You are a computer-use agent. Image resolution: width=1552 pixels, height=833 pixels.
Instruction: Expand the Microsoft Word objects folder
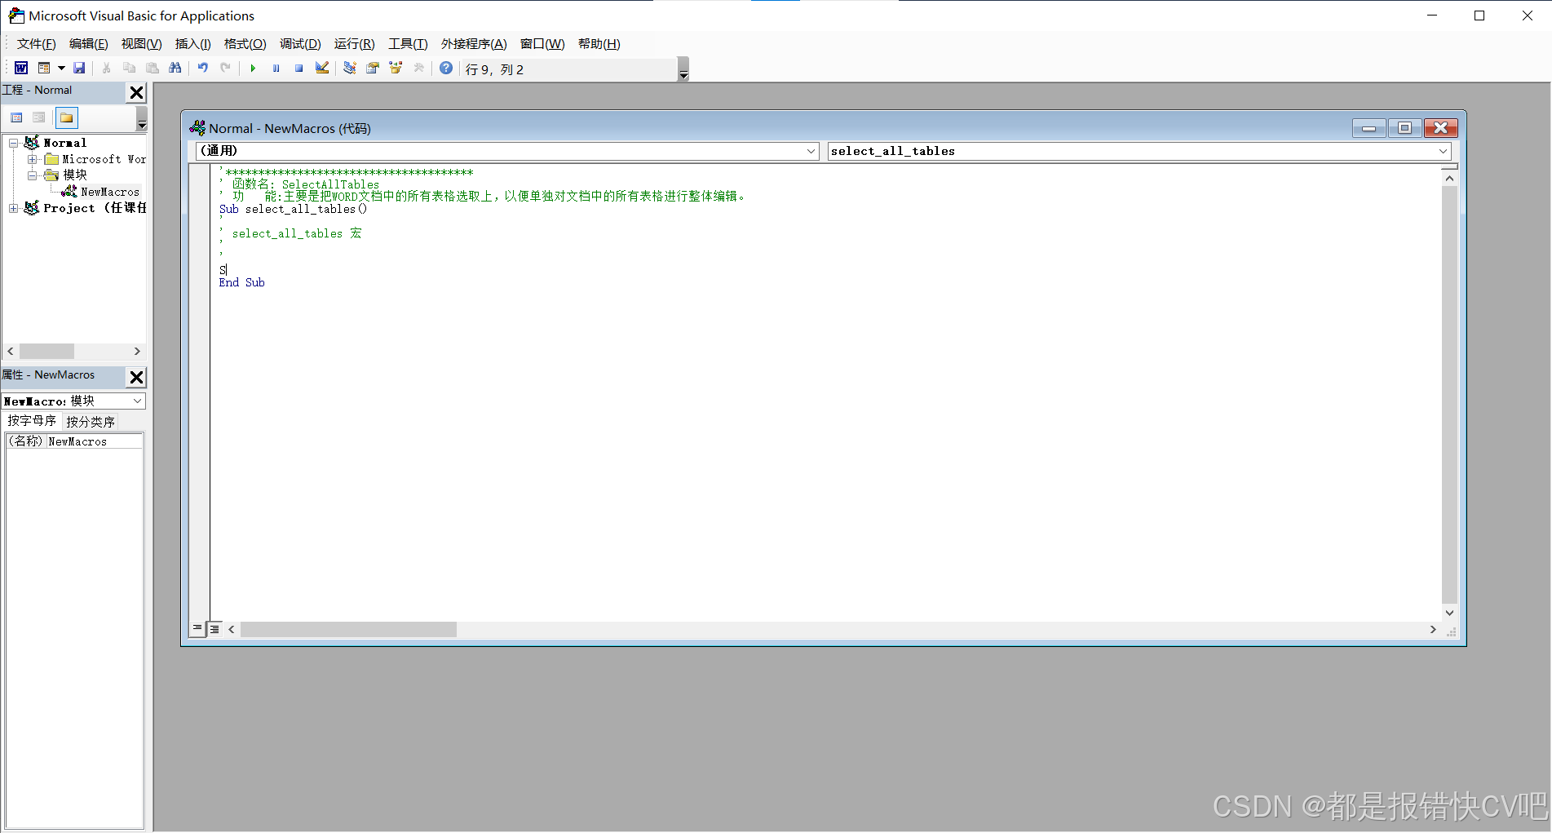tap(32, 159)
